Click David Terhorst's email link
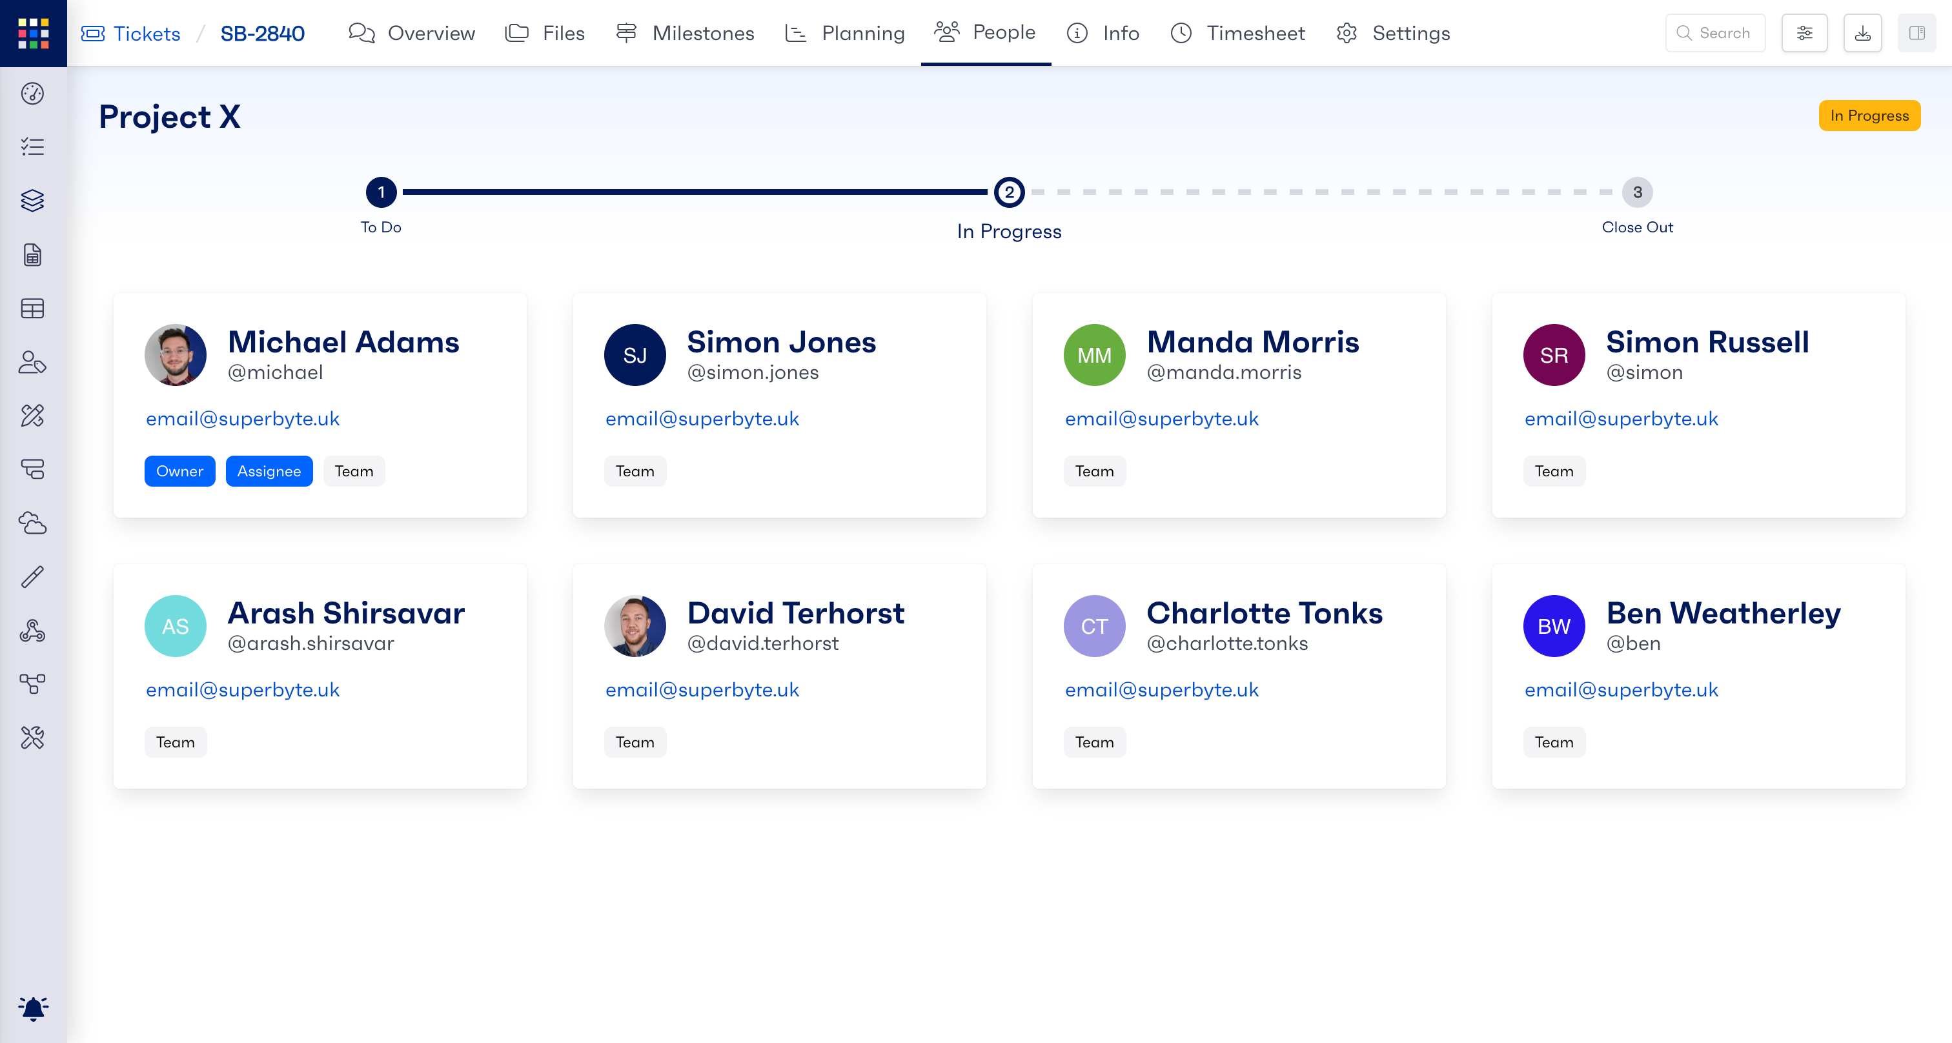The width and height of the screenshot is (1952, 1043). (x=702, y=690)
